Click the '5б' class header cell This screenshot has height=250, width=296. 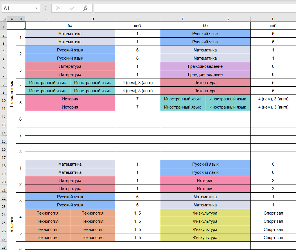coord(205,26)
